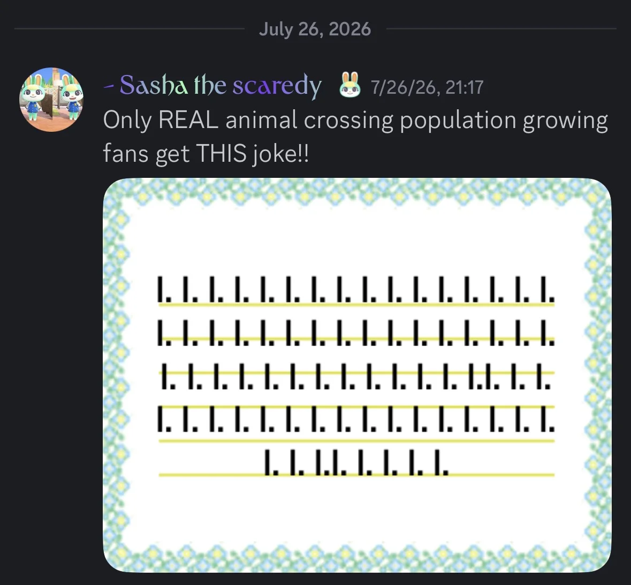
Task: Click the bunny role icon beside username
Action: (x=348, y=85)
